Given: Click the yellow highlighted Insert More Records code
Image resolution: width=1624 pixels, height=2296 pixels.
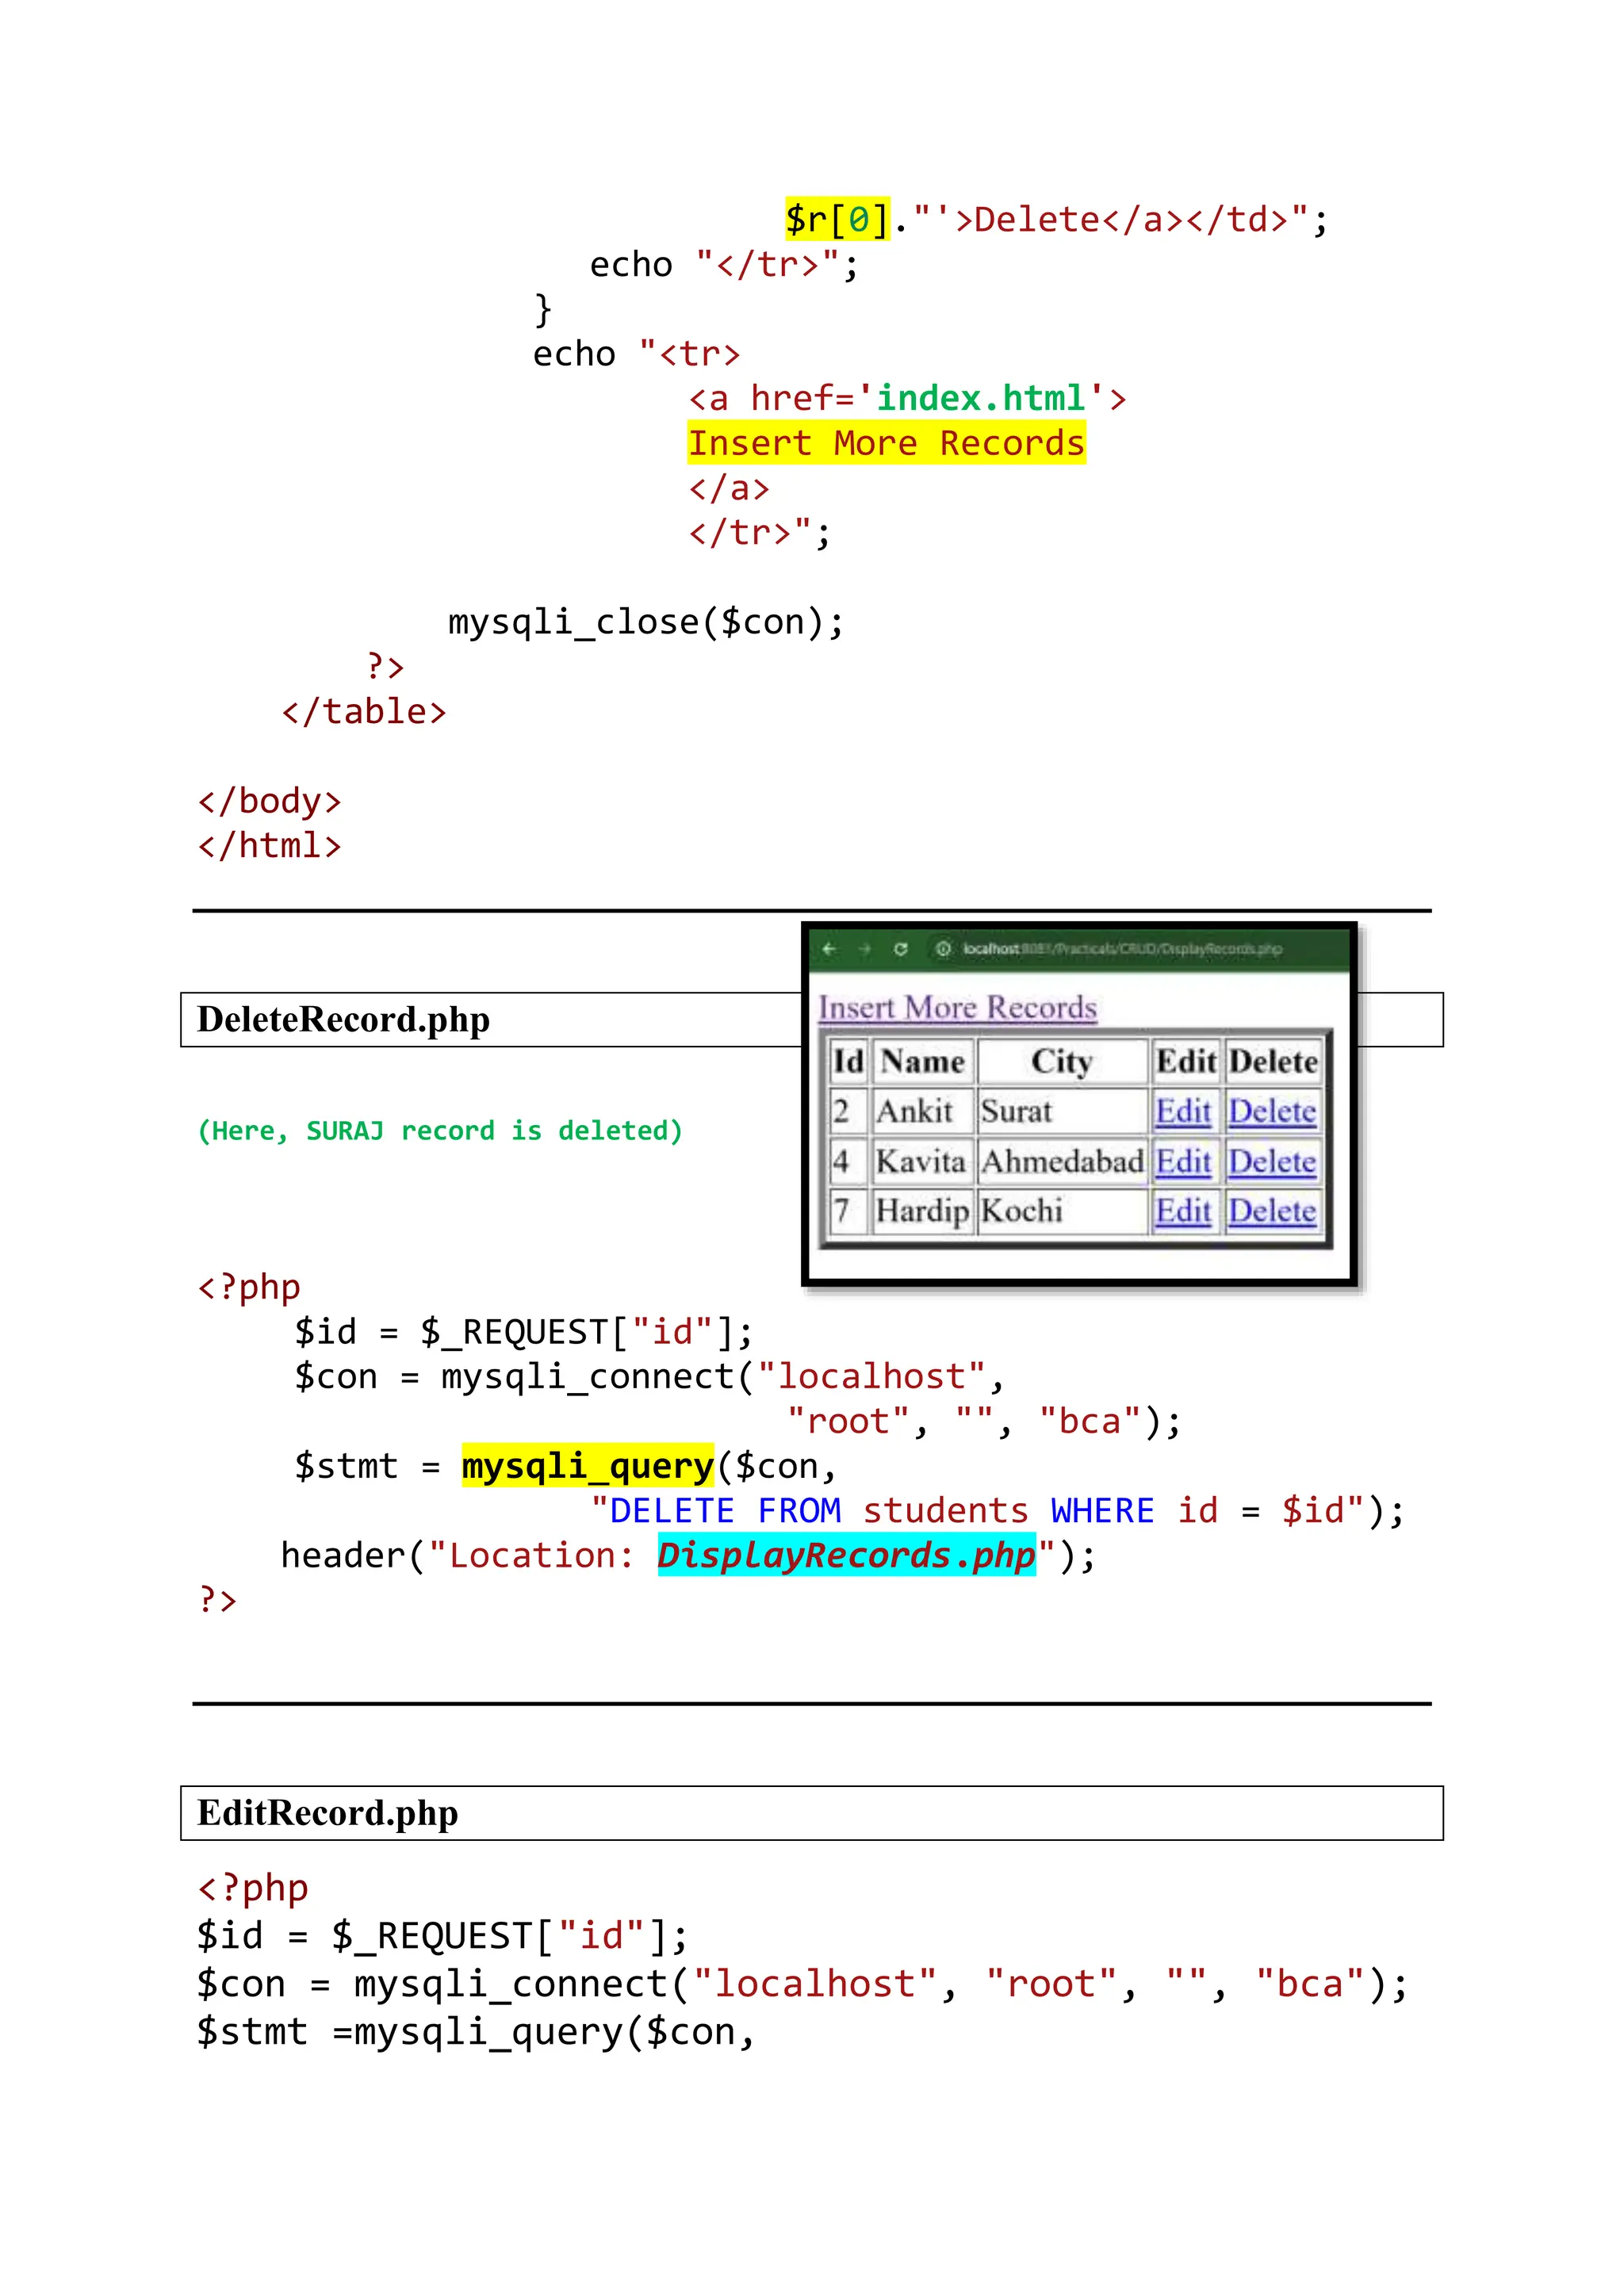Looking at the screenshot, I should [886, 443].
